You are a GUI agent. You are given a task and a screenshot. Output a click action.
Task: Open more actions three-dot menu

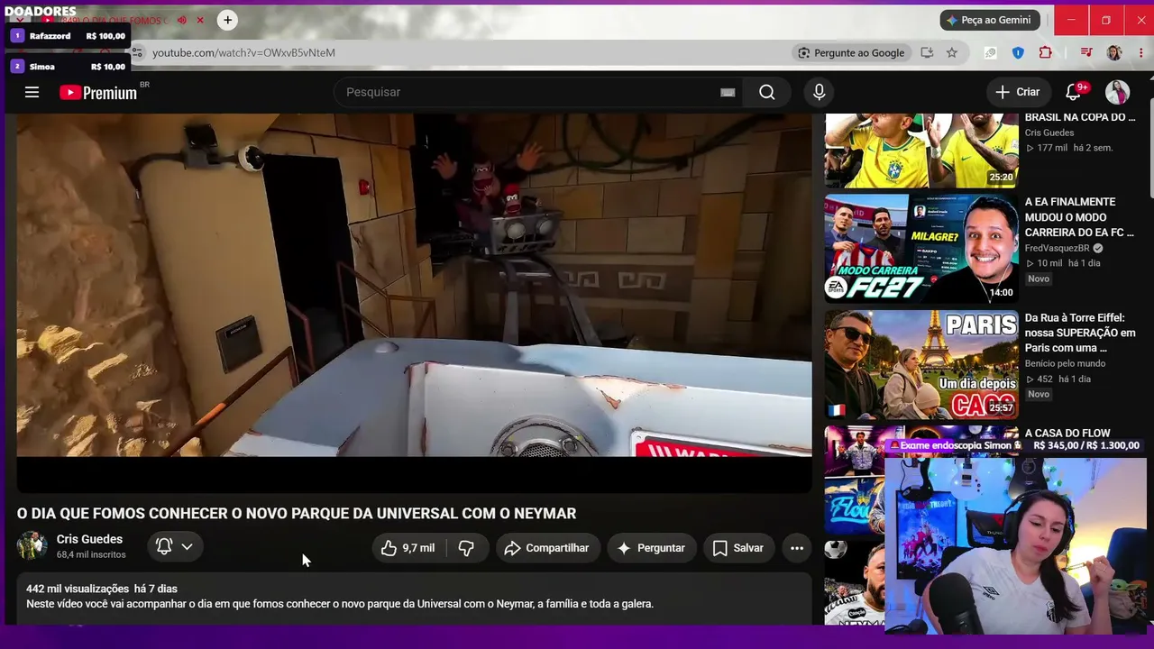(797, 548)
